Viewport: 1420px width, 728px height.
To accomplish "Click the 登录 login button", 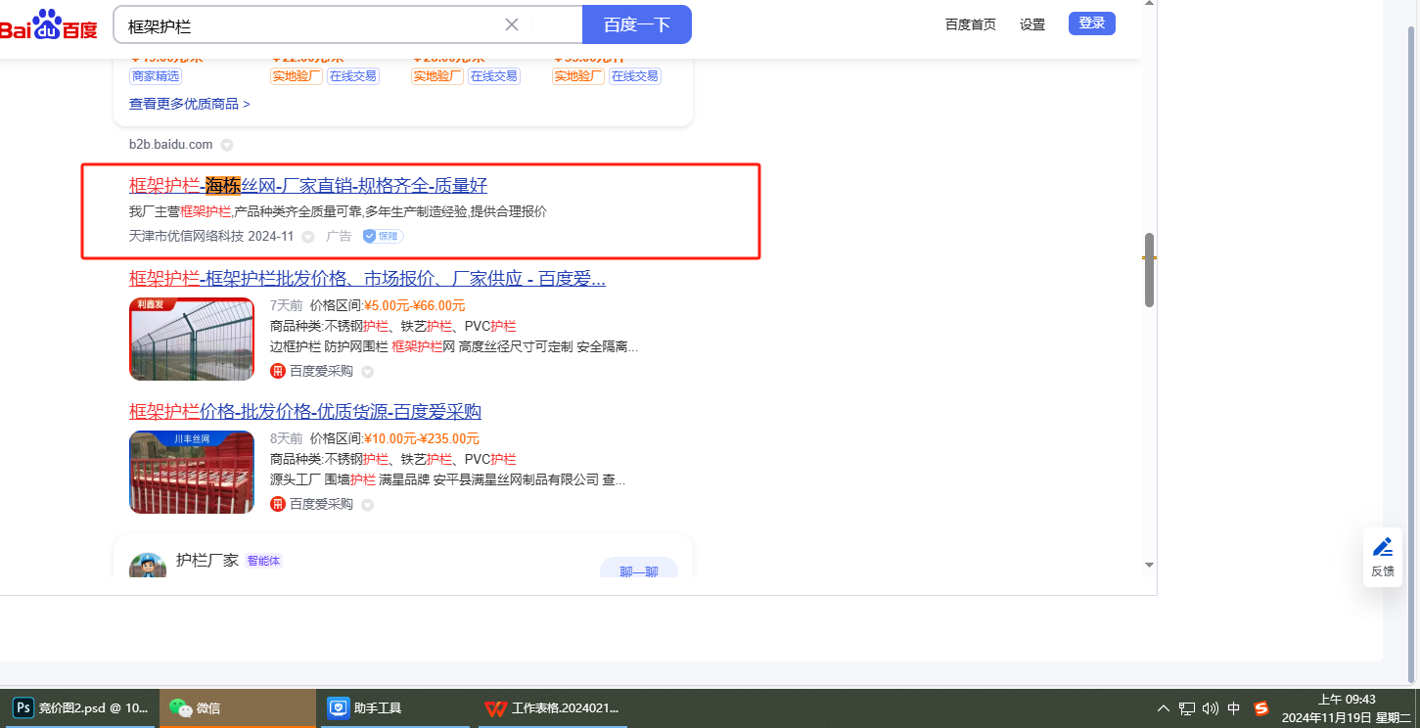I will (x=1091, y=23).
